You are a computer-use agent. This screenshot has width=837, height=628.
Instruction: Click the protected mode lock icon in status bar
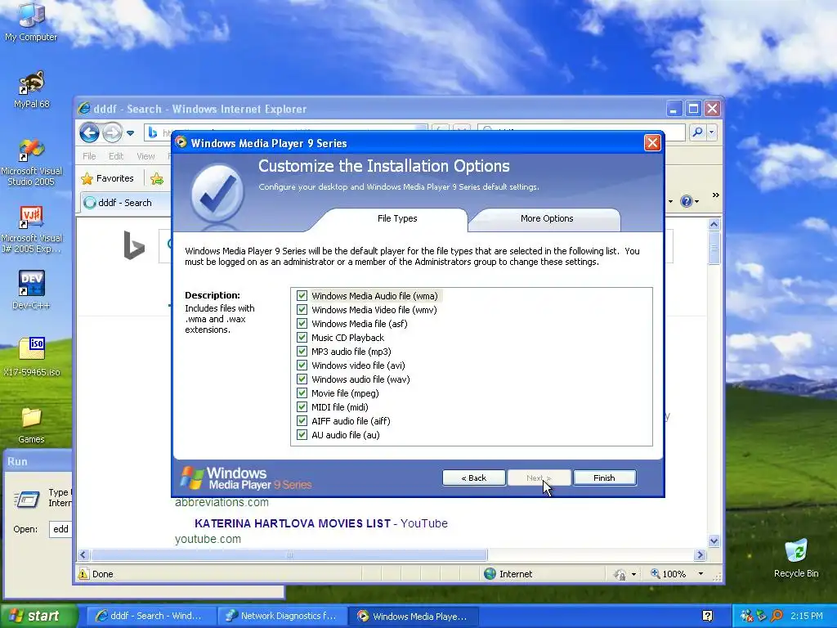tap(620, 575)
